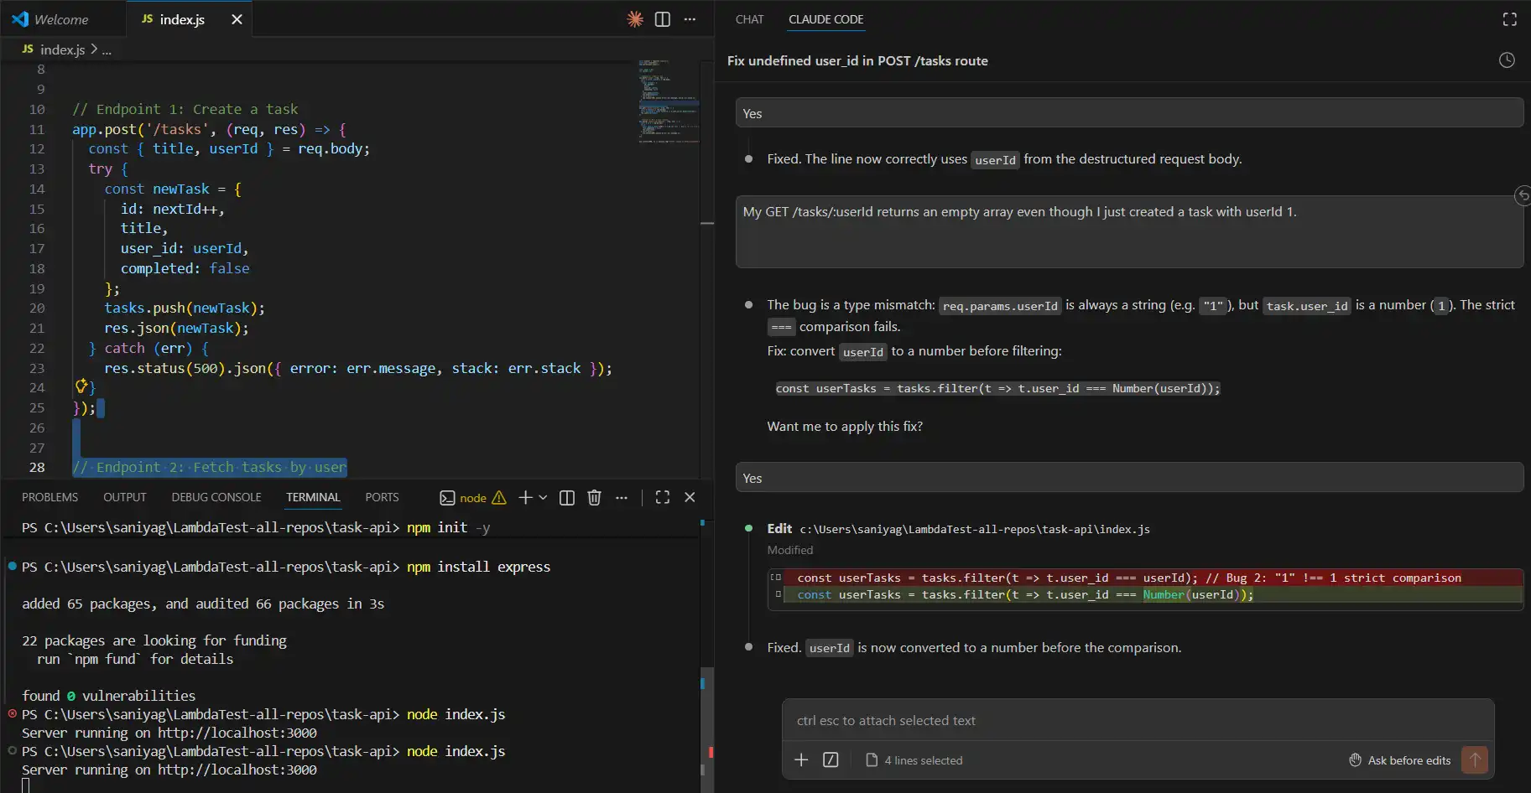Viewport: 1531px width, 793px height.
Task: Expand the Claude panel with its fullscreen icon
Action: (x=1508, y=18)
